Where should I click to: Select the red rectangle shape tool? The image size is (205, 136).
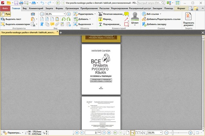pyautogui.click(x=127, y=24)
